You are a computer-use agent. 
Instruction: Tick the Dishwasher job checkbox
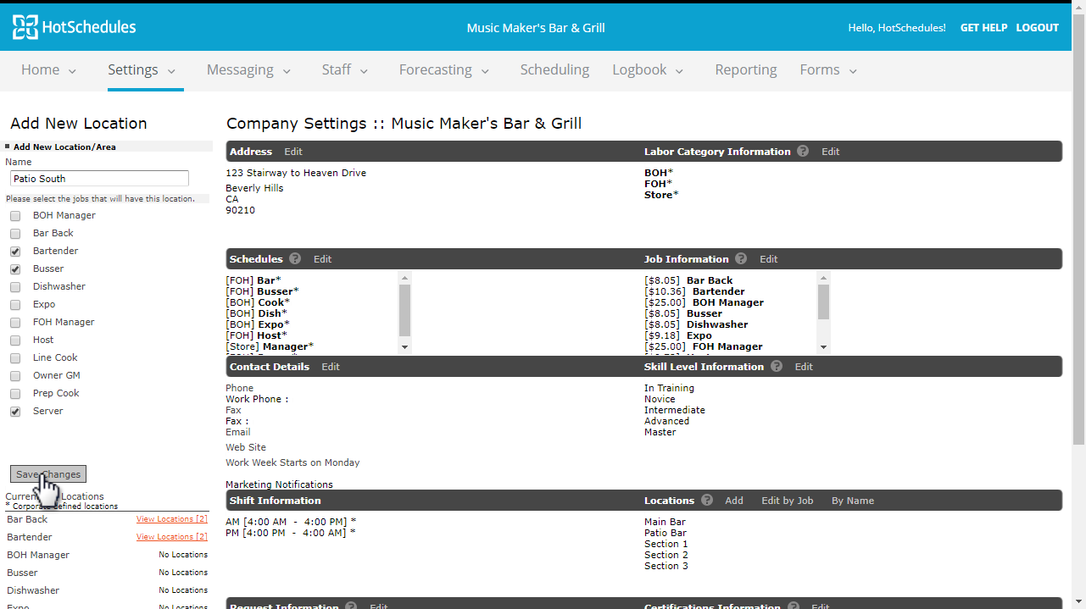pyautogui.click(x=15, y=287)
